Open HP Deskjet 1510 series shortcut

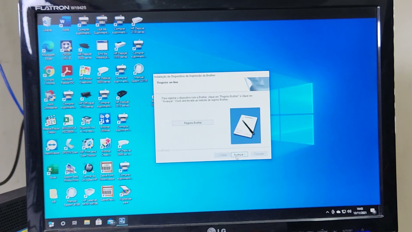pos(120,50)
